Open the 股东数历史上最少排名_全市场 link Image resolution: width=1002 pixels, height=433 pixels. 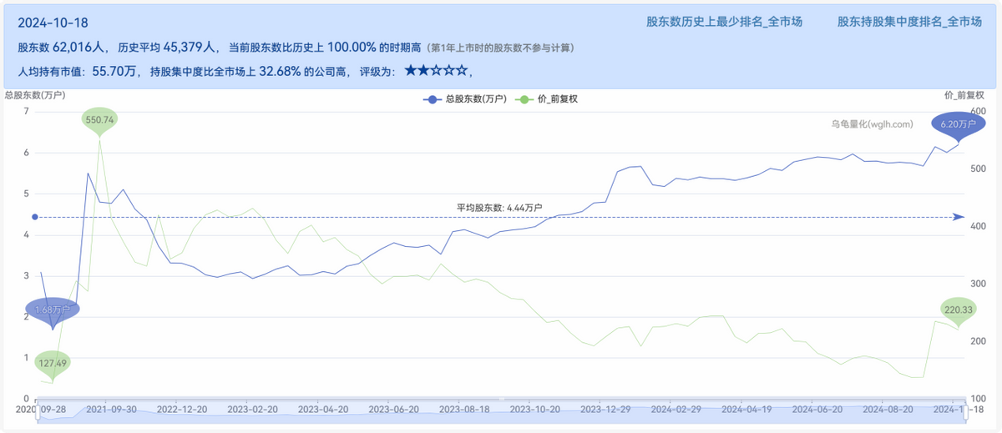pyautogui.click(x=724, y=22)
